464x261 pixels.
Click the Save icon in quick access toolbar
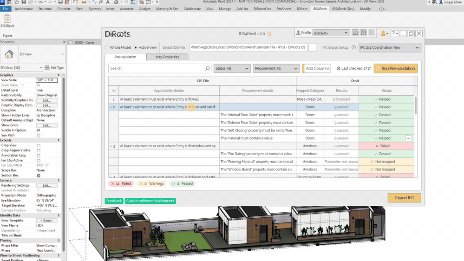(x=24, y=2)
